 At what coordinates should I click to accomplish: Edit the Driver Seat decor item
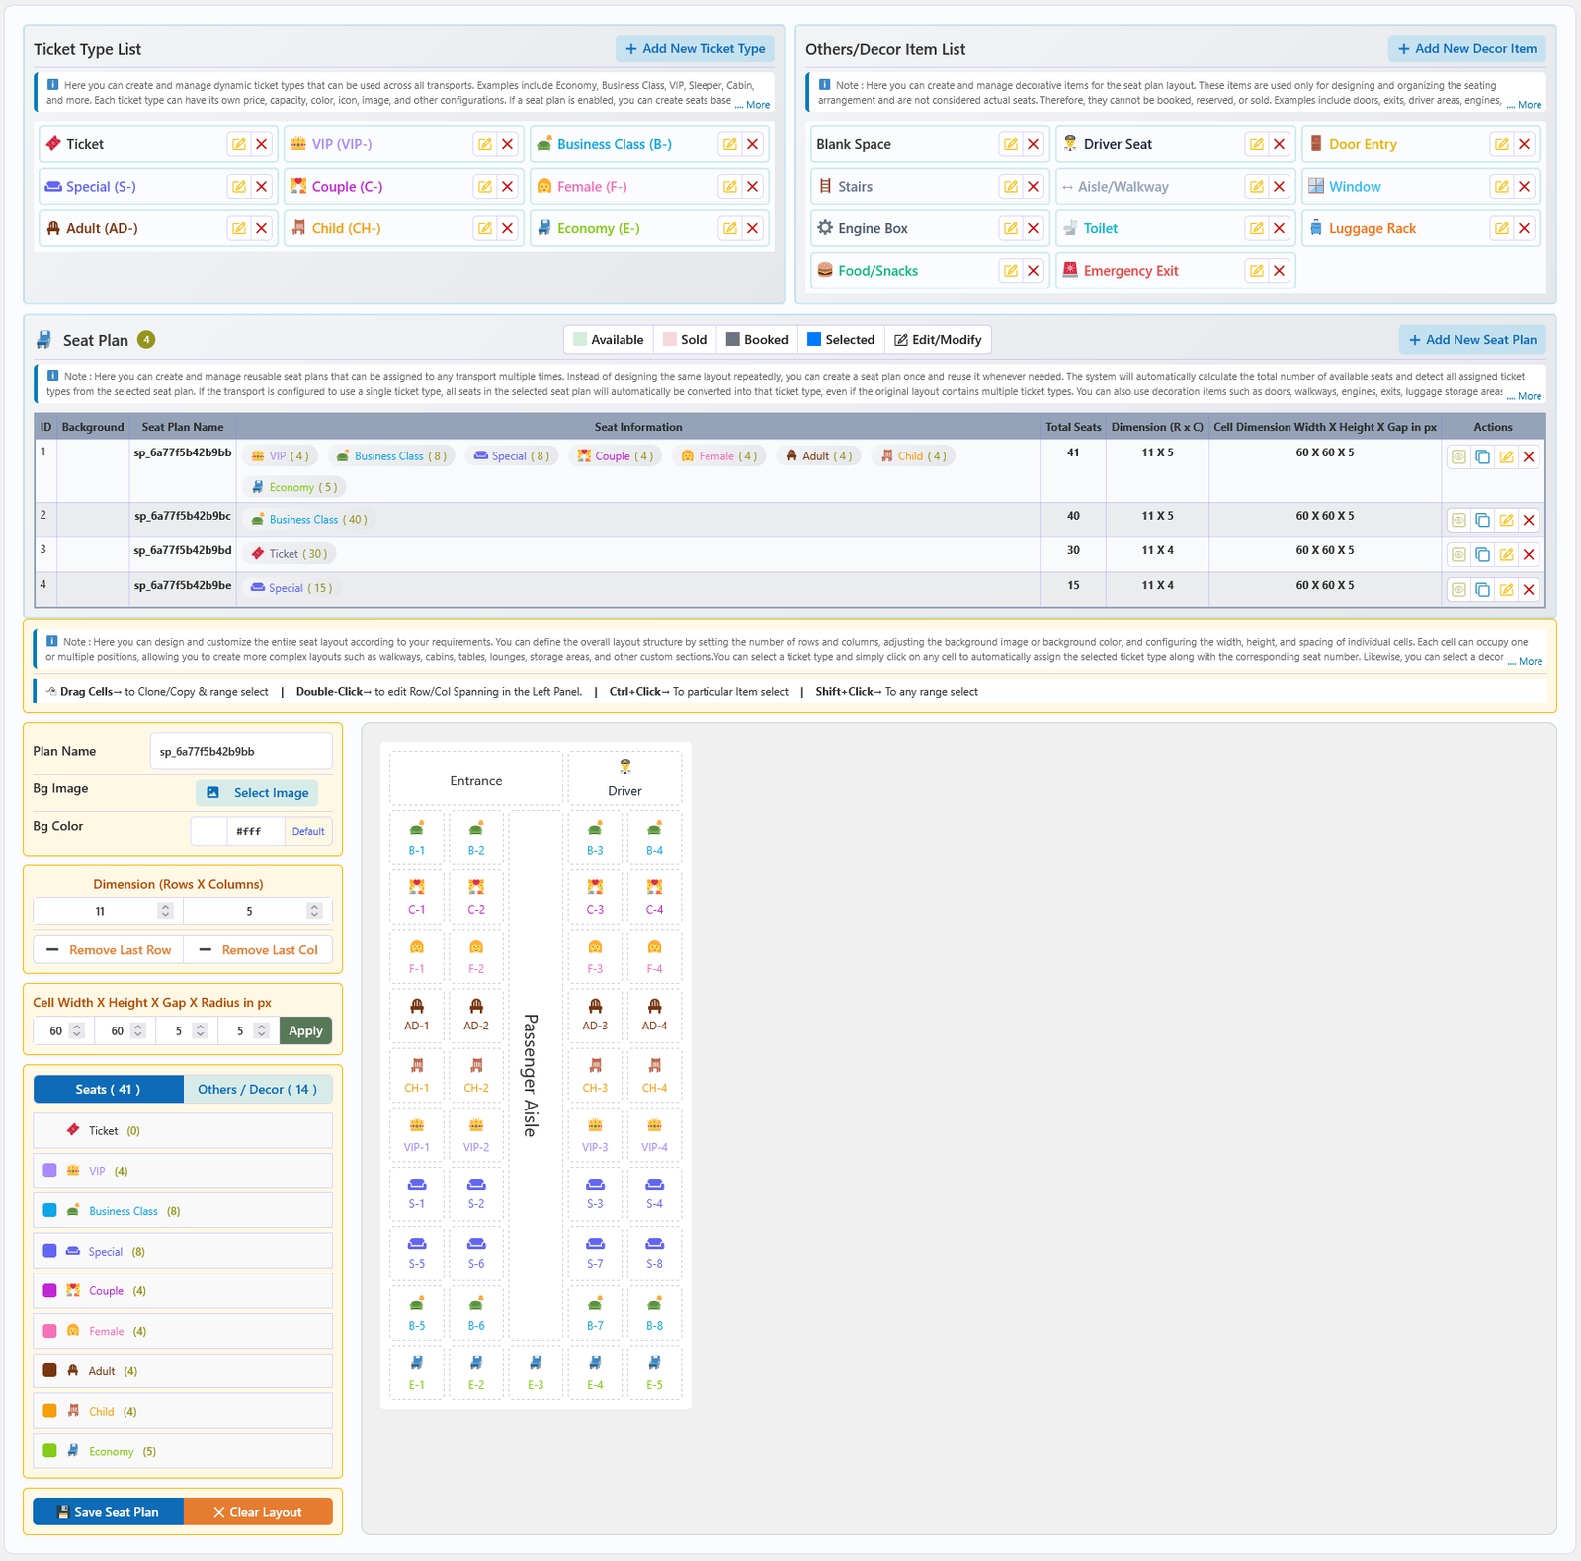(x=1256, y=144)
